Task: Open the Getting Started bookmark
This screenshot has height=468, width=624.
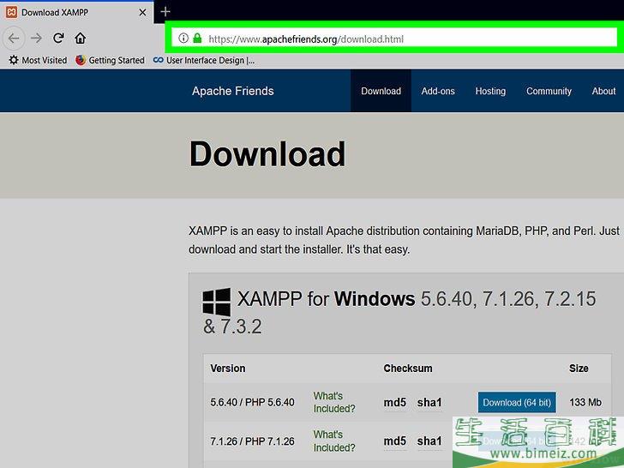Action: coord(110,61)
